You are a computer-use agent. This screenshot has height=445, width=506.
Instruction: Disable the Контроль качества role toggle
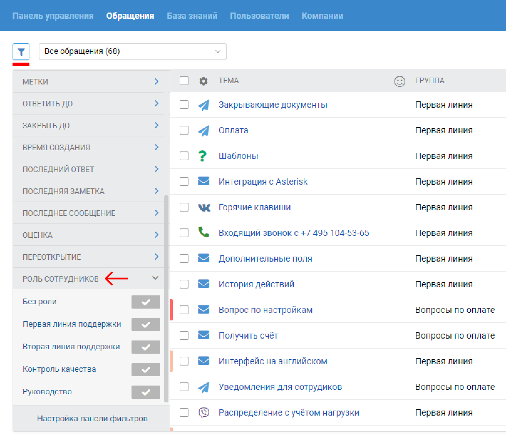click(146, 370)
